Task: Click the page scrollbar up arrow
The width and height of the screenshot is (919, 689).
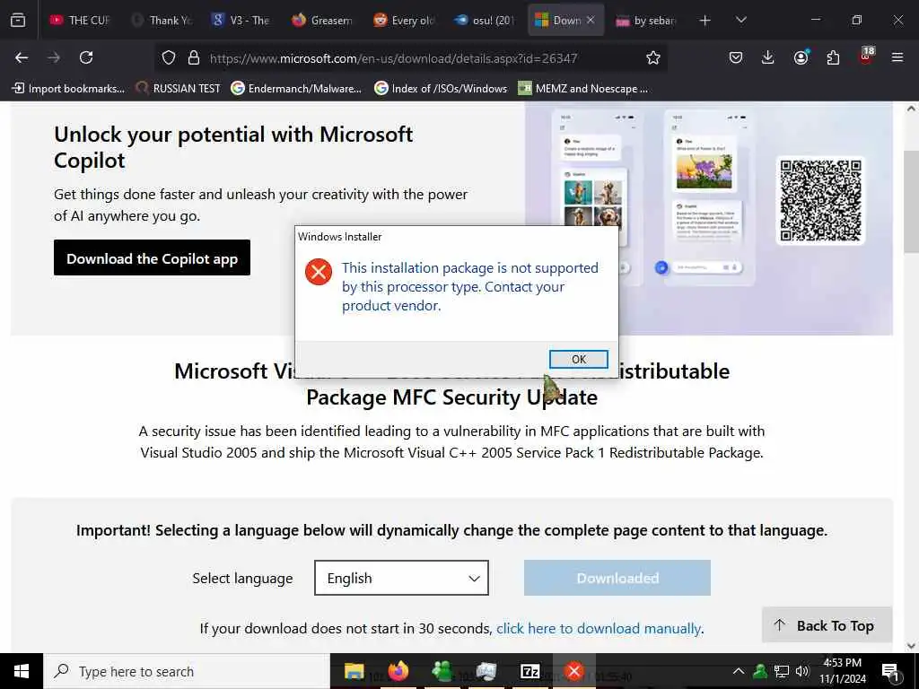Action: click(911, 109)
